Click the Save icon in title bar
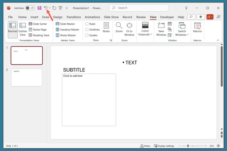This screenshot has width=227, height=151. tap(39, 8)
